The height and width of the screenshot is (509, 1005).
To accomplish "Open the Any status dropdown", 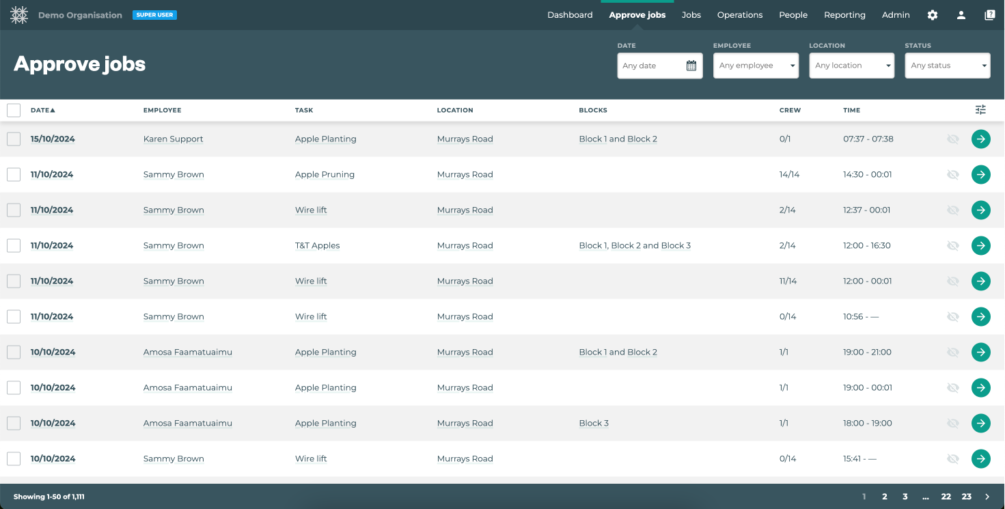I will pos(947,66).
